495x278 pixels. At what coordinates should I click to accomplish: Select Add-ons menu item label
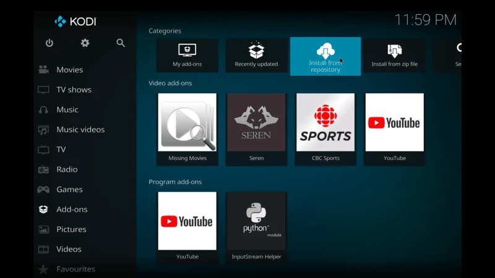pos(72,209)
